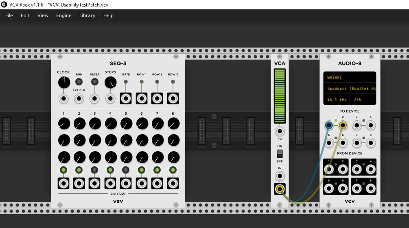Click the VCA level meter slider
The image size is (409, 228).
(280, 96)
